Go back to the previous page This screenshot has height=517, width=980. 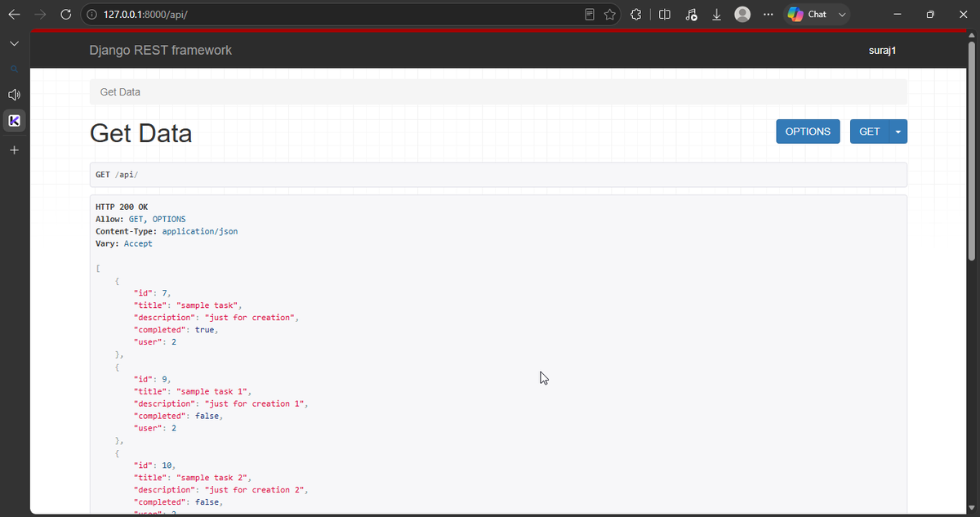[14, 15]
